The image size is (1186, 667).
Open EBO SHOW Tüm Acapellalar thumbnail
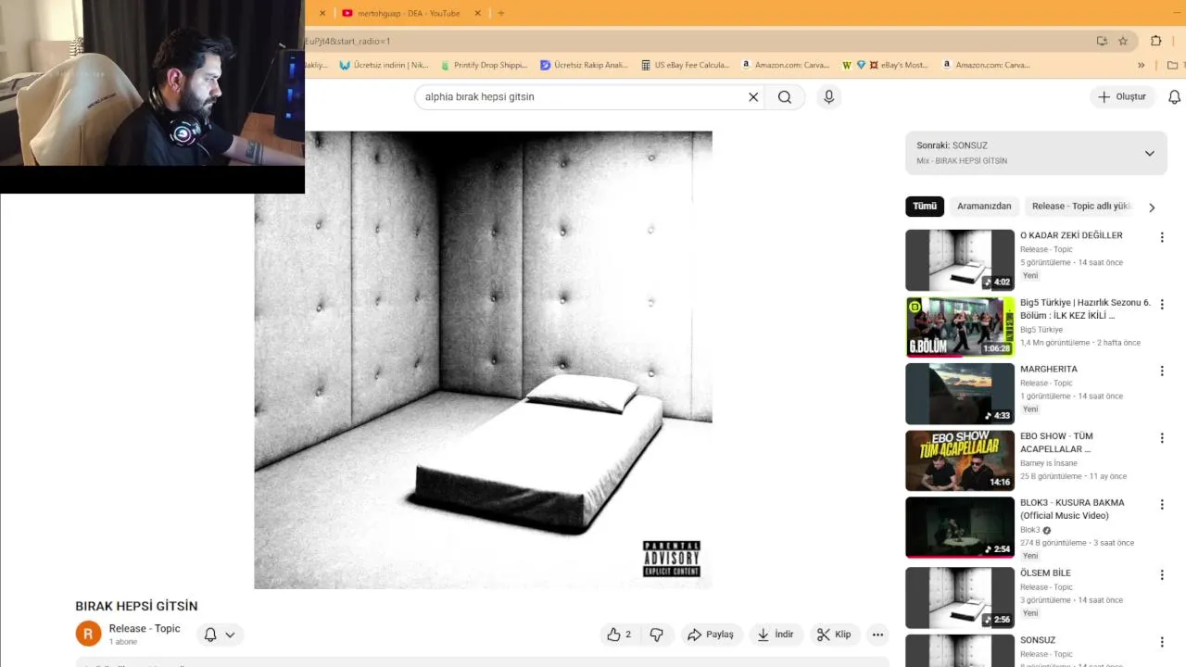click(x=960, y=460)
